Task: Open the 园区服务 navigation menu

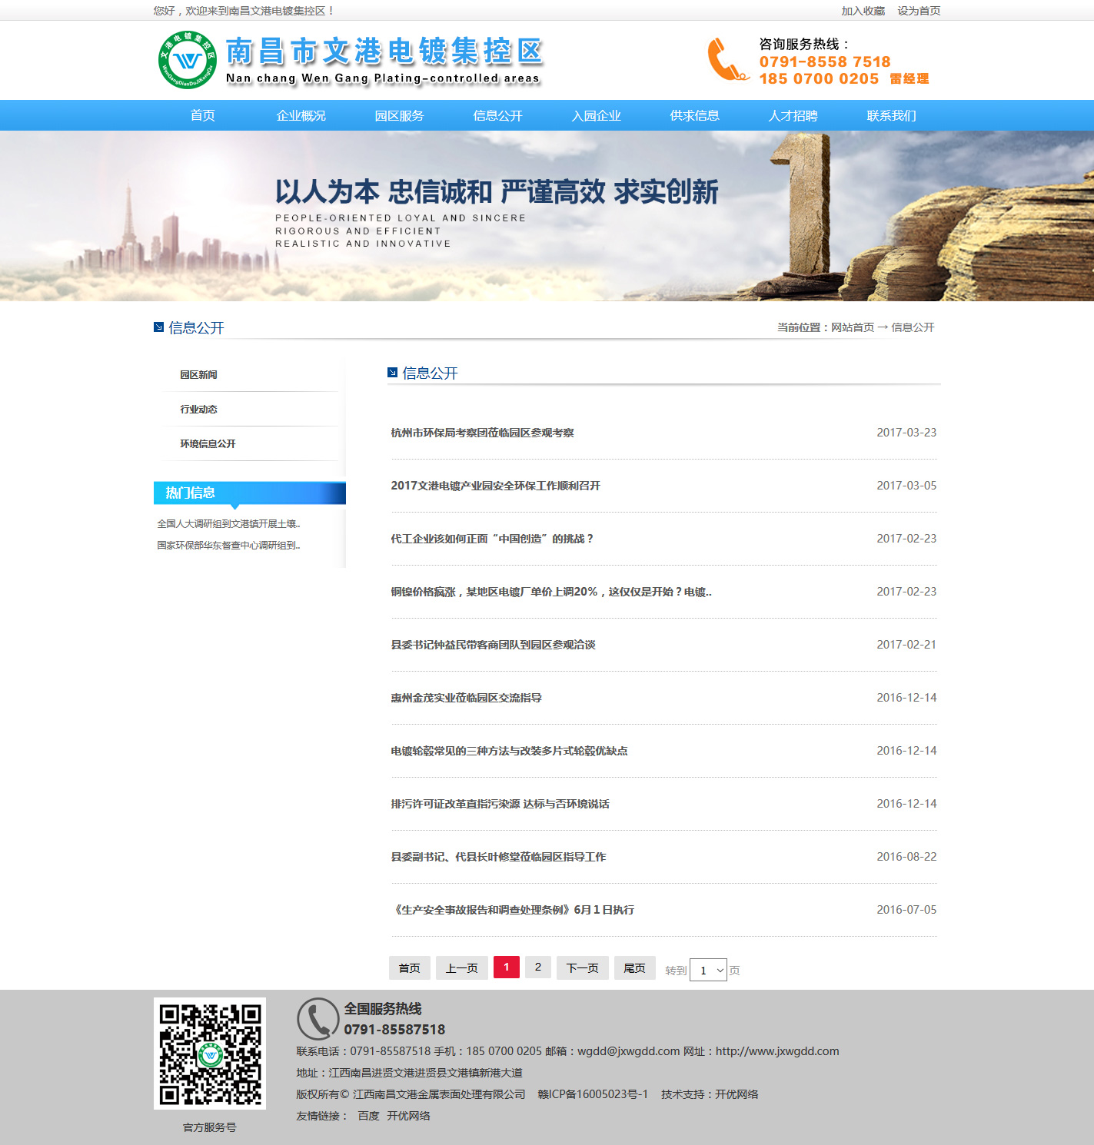Action: click(400, 115)
